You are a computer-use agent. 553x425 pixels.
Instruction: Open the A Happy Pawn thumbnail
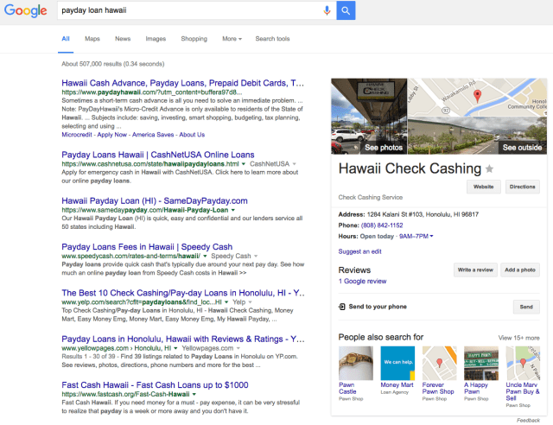pos(481,363)
